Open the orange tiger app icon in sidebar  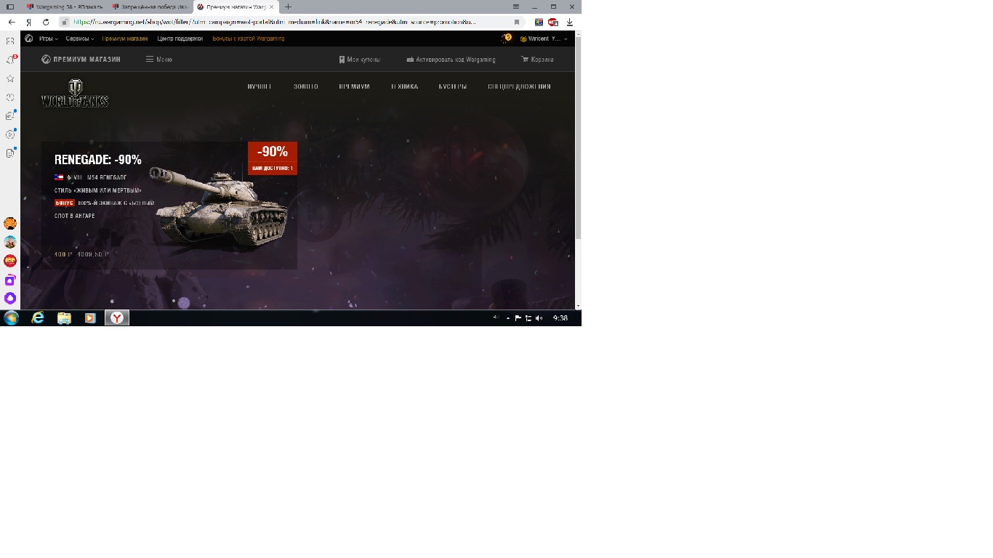[x=10, y=223]
